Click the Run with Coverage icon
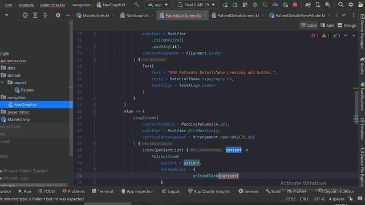Viewport: 365px width, 205px height. pyautogui.click(x=265, y=5)
